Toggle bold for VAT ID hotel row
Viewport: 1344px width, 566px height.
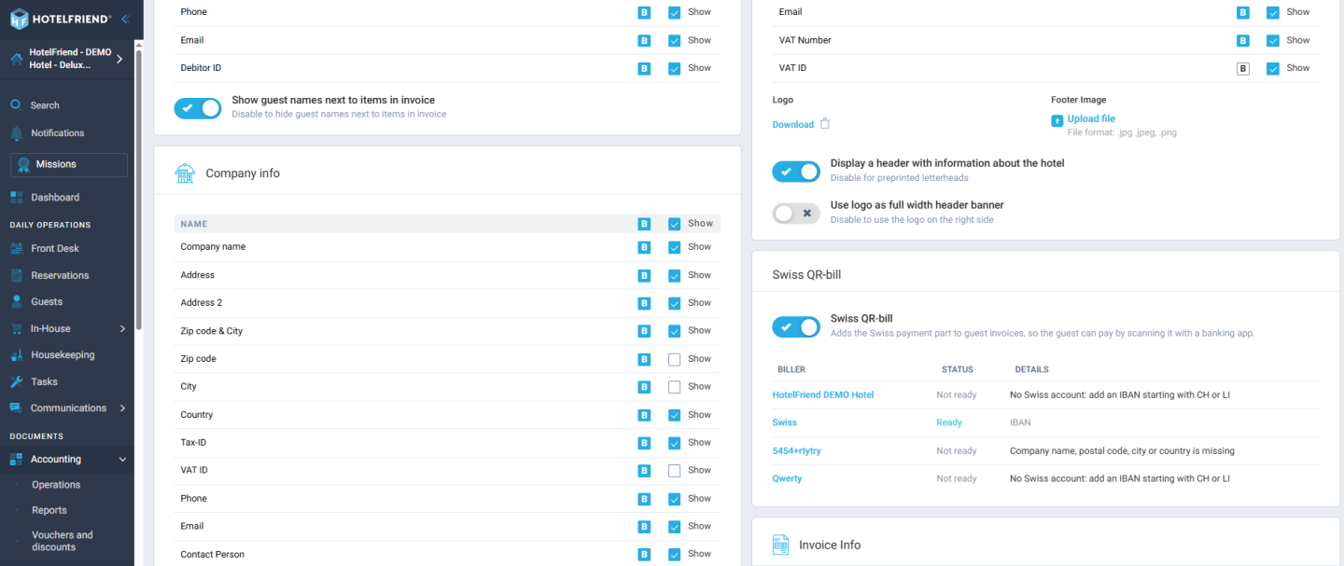point(1243,68)
